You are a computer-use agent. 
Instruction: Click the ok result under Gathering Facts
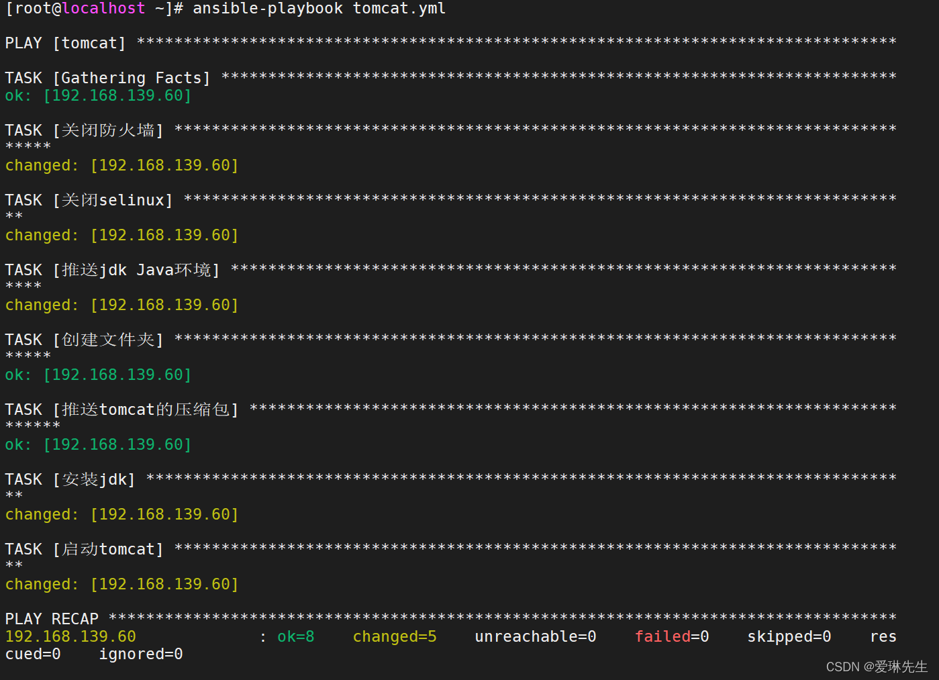click(x=98, y=95)
